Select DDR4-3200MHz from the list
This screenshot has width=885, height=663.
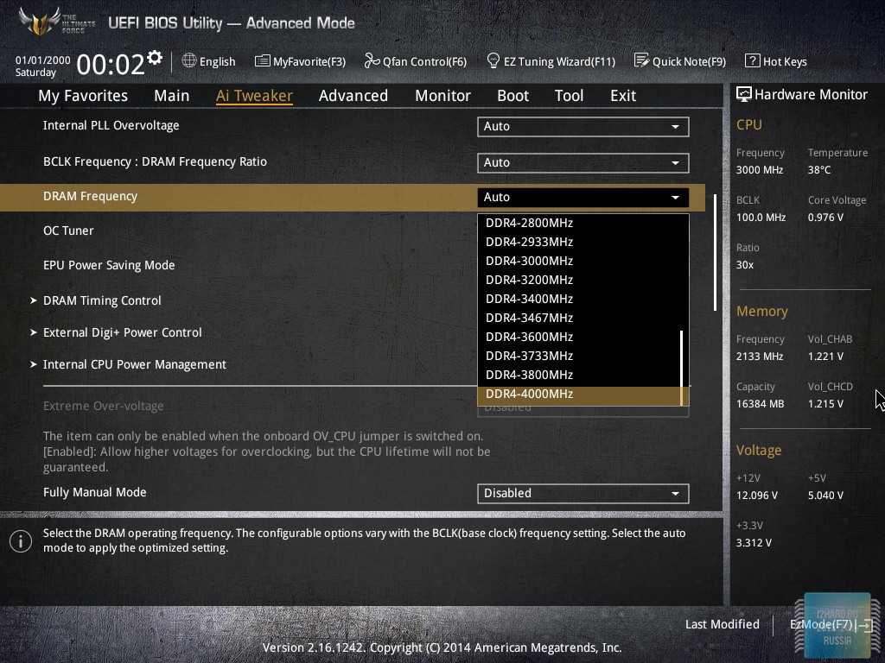tap(529, 280)
